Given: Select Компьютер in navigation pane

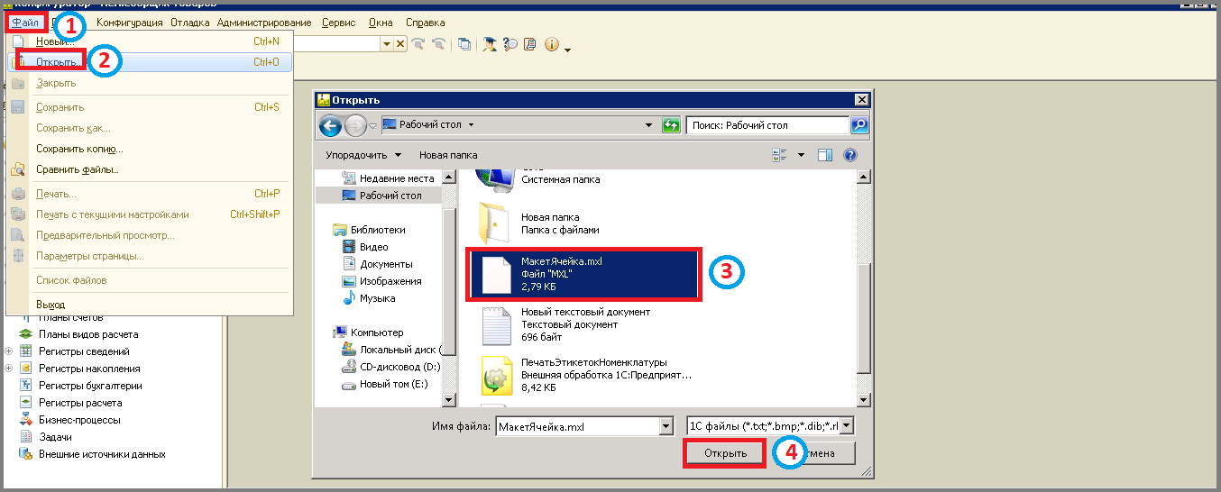Looking at the screenshot, I should pos(369,333).
